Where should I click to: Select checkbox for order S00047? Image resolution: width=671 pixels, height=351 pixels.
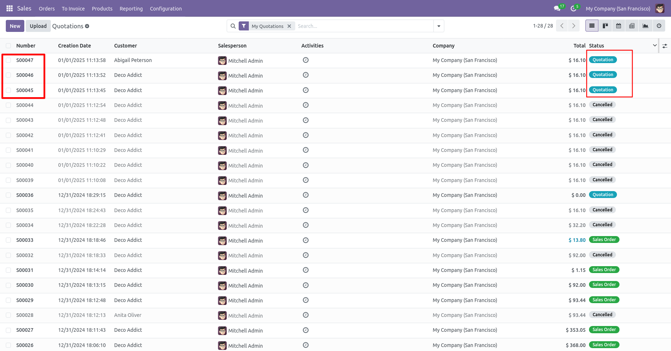[8, 60]
